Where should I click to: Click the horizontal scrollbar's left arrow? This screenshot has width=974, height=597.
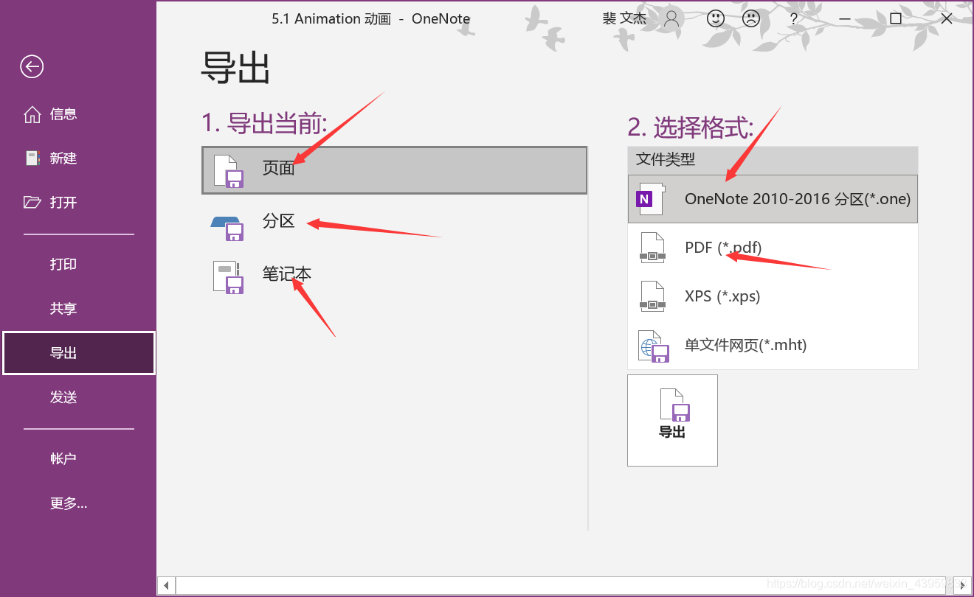tap(166, 585)
